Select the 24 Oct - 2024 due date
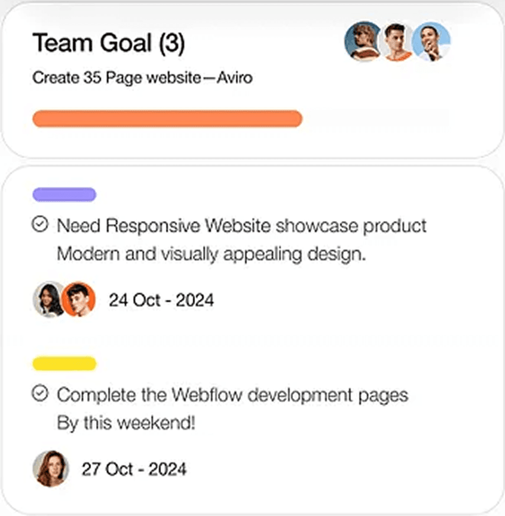 tap(161, 300)
